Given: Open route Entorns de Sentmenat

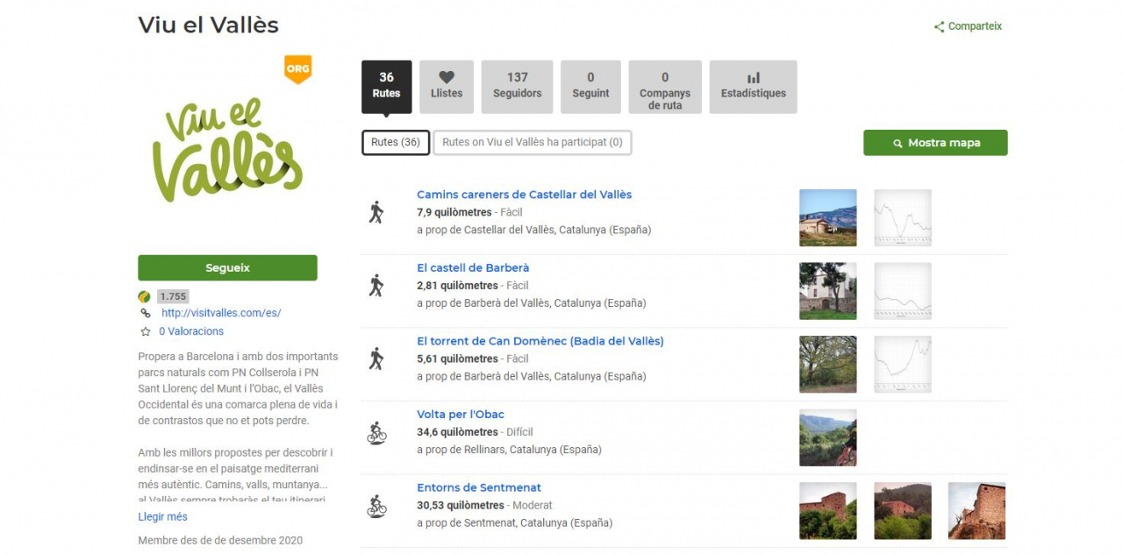Looking at the screenshot, I should tap(479, 488).
